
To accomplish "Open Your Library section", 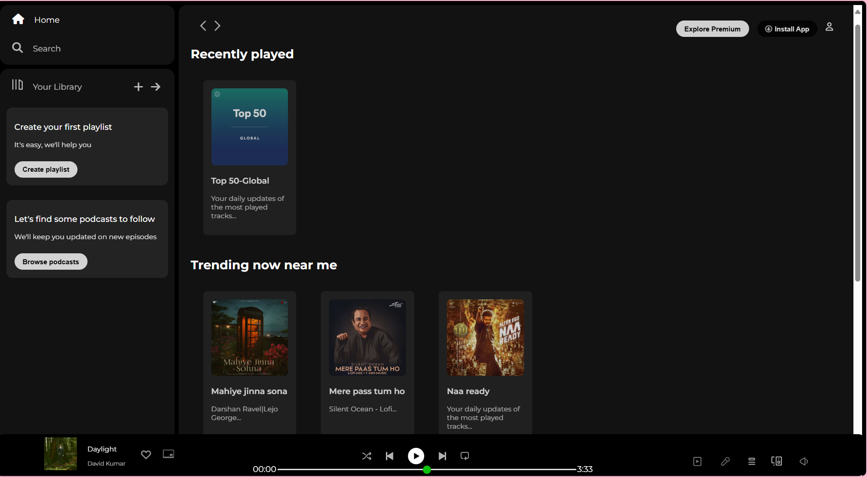I will click(57, 87).
